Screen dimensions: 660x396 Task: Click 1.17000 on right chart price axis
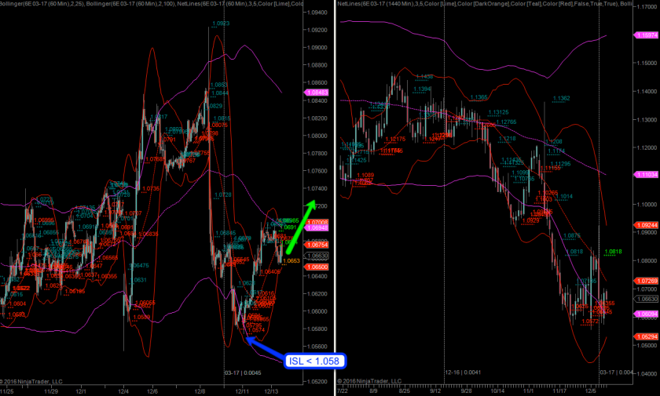coord(647,7)
